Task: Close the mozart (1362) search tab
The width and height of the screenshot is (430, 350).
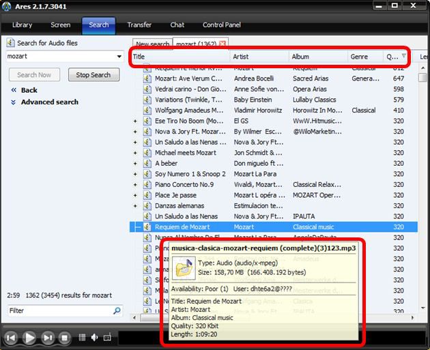Action: pos(223,44)
